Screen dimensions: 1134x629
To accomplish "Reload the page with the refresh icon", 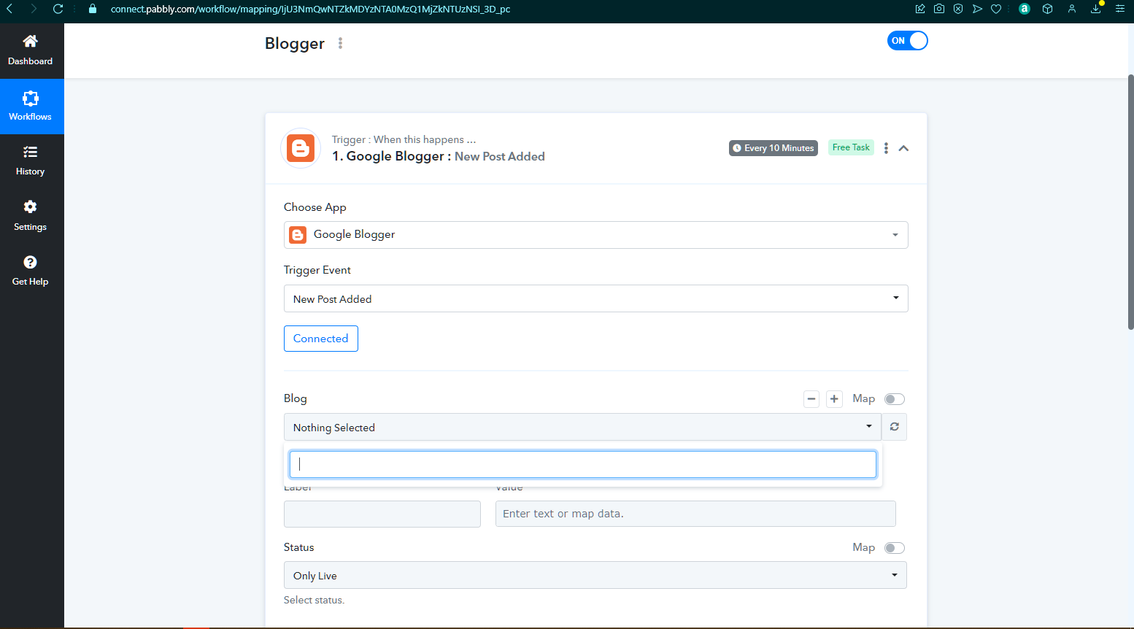I will coord(58,9).
